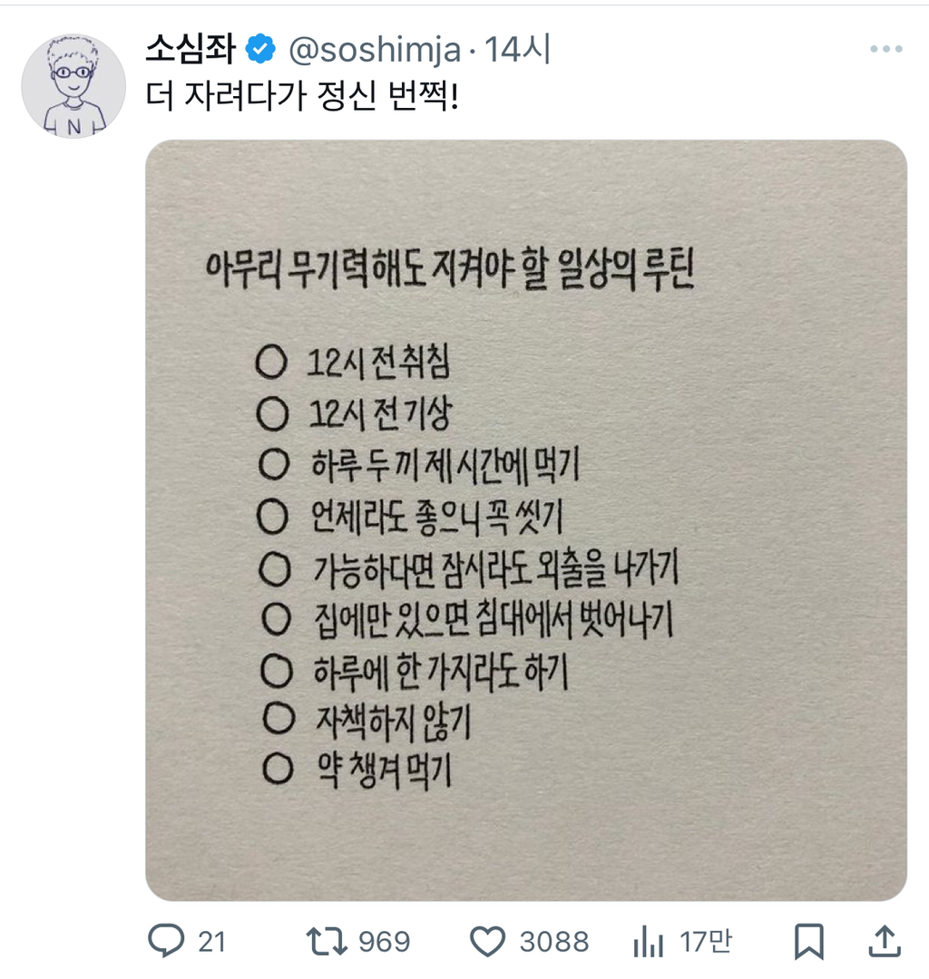Check the circle beside 12시 전 기상
This screenshot has width=929, height=979.
pyautogui.click(x=271, y=414)
